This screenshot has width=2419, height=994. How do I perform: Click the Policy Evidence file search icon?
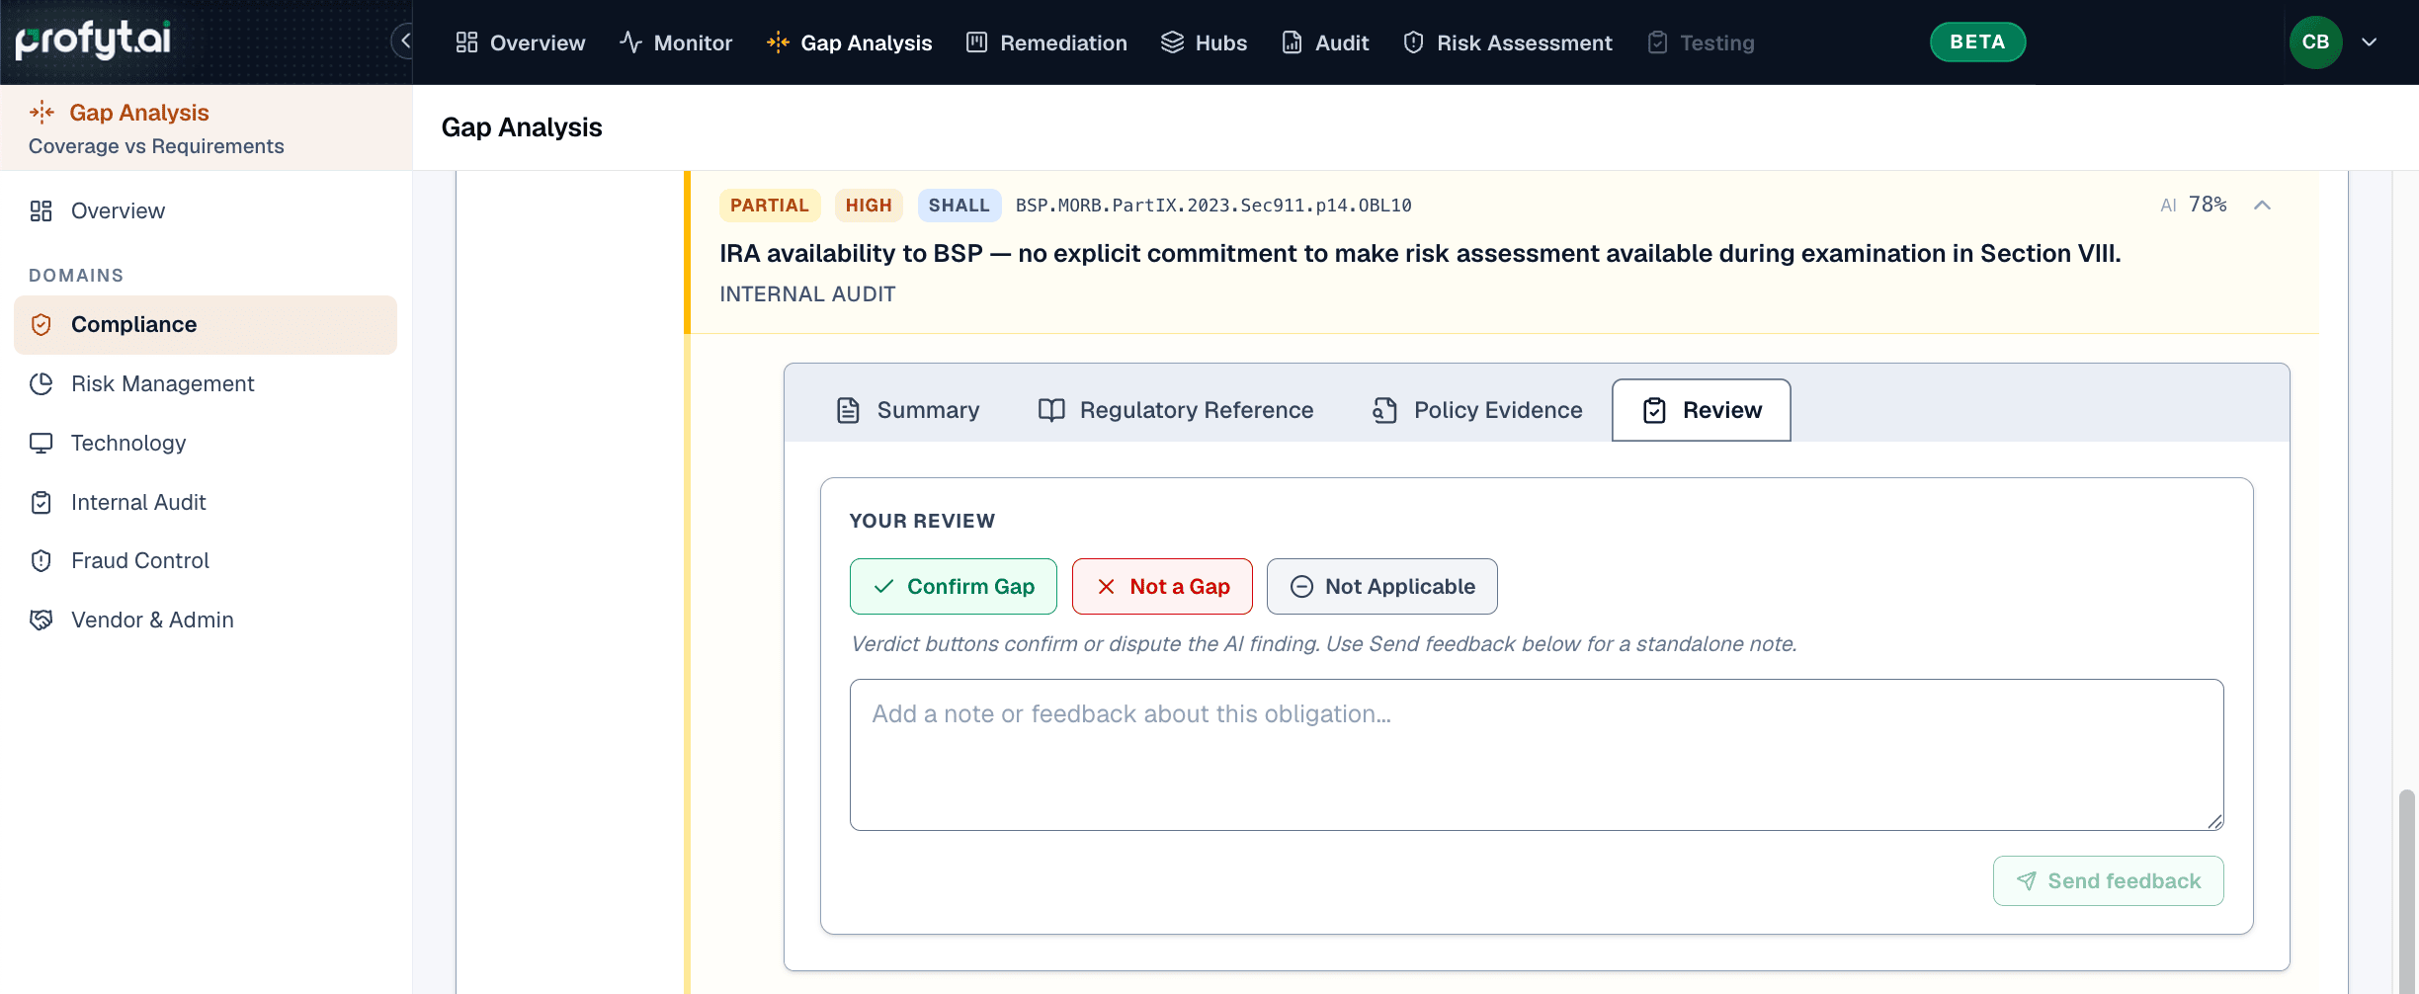point(1384,410)
